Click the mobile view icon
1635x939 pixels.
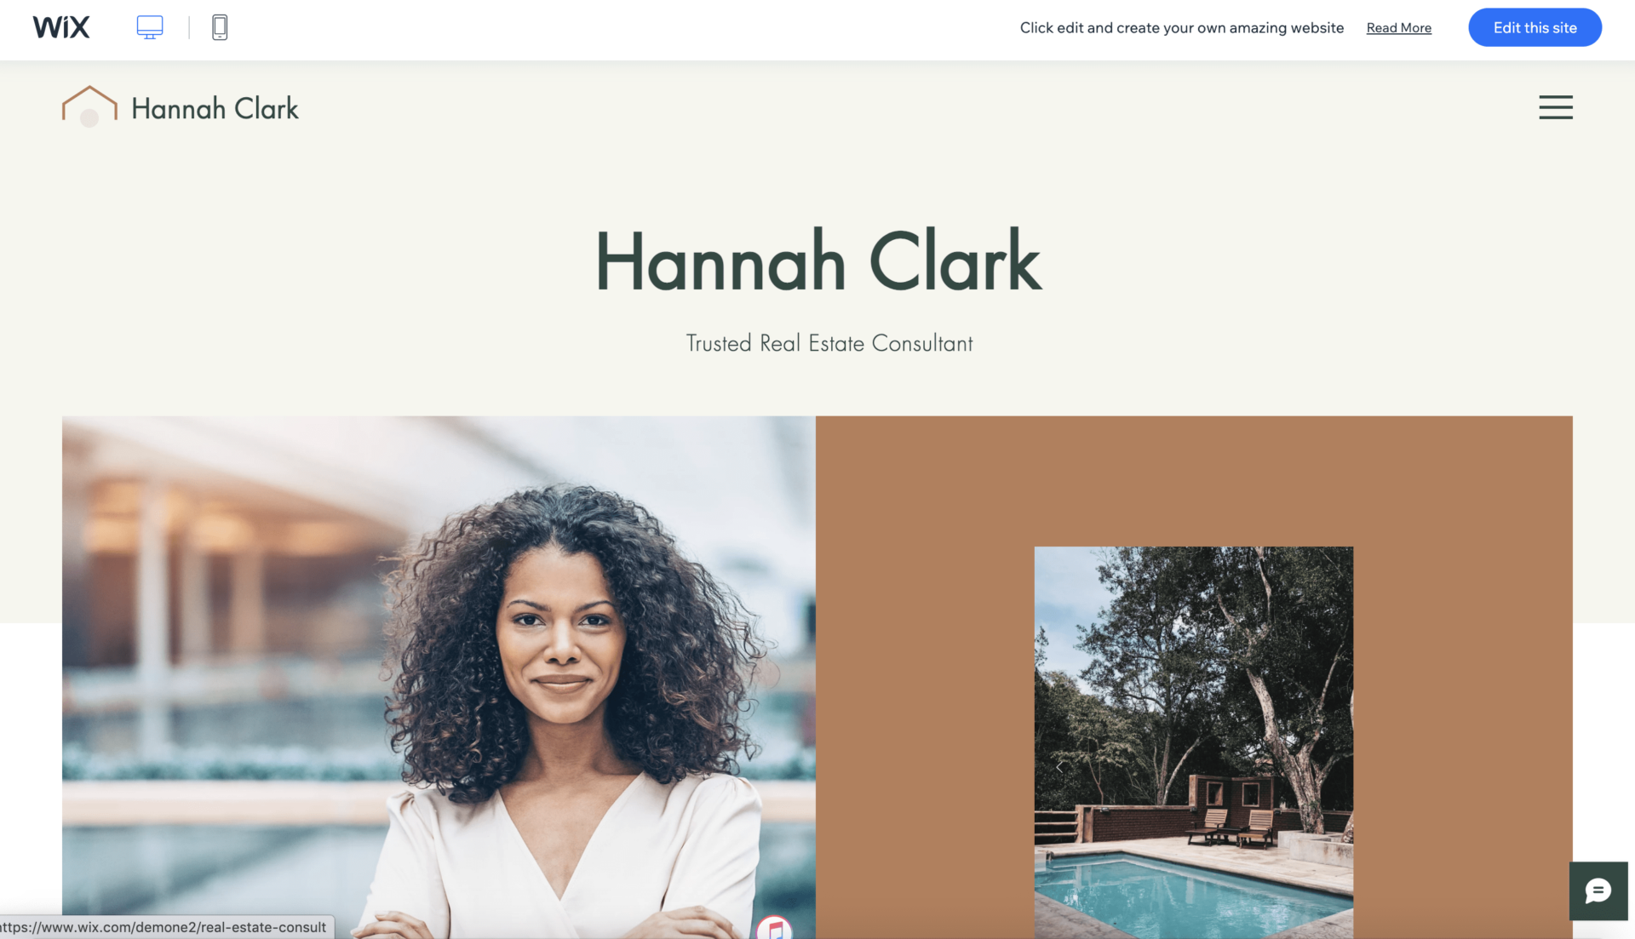(x=220, y=27)
